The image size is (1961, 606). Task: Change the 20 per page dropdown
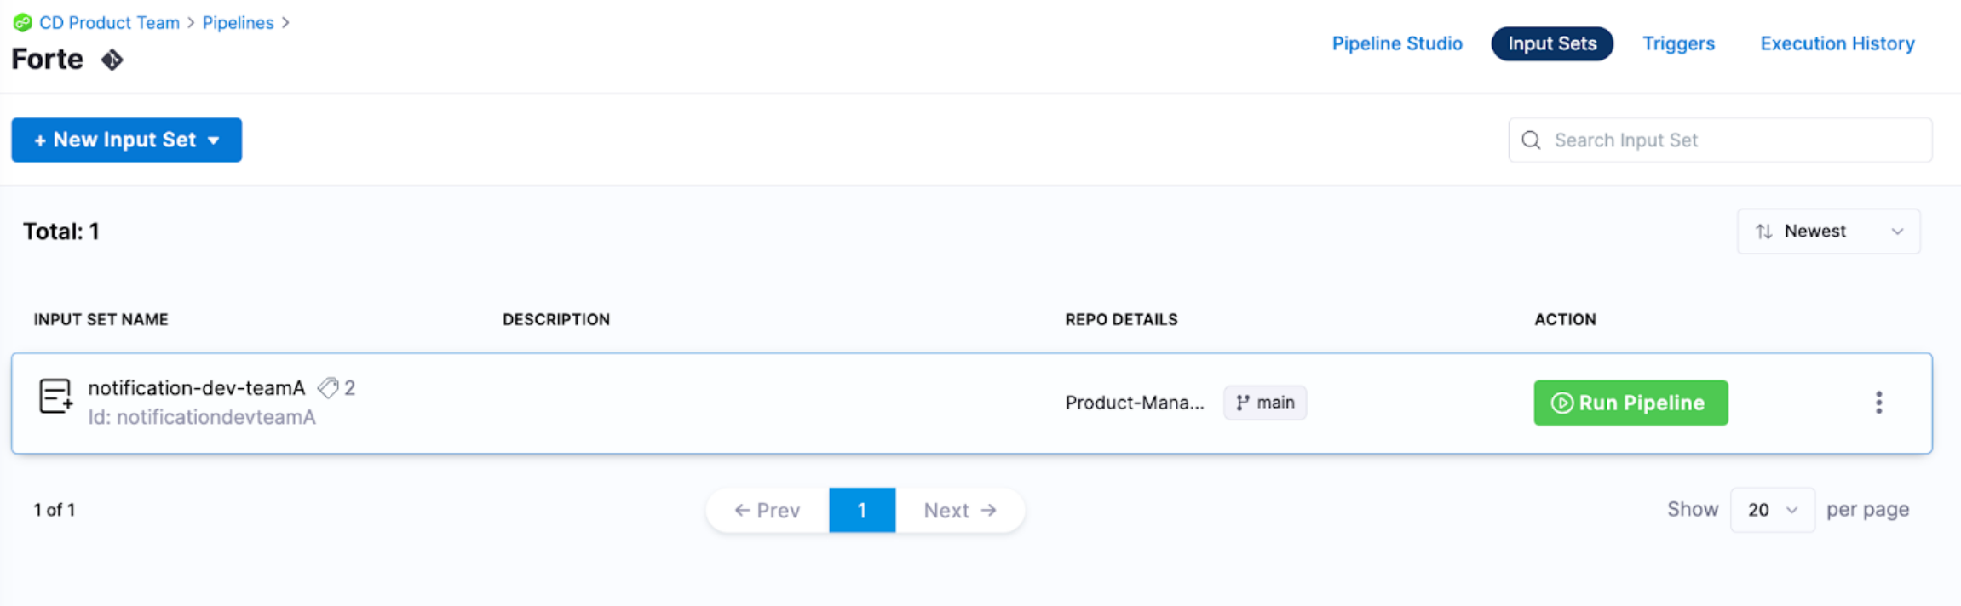1772,510
